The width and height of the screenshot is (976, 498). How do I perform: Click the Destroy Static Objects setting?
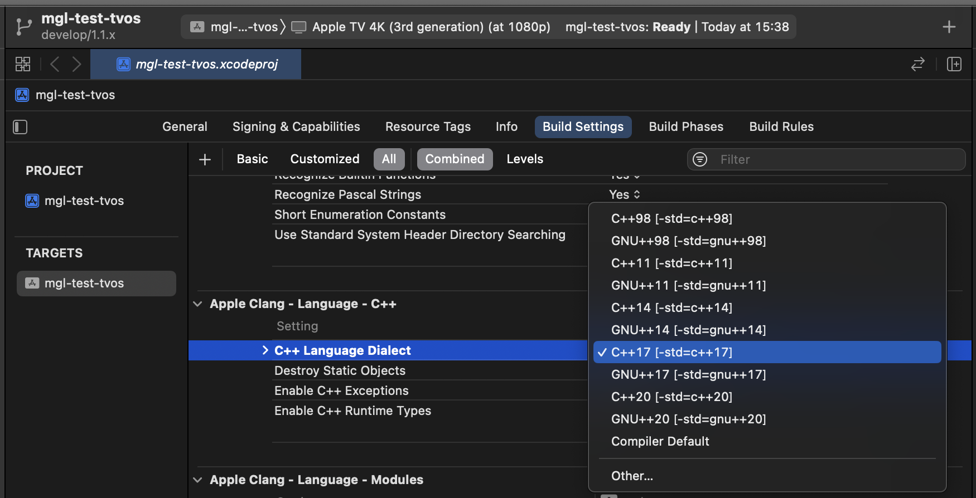340,371
